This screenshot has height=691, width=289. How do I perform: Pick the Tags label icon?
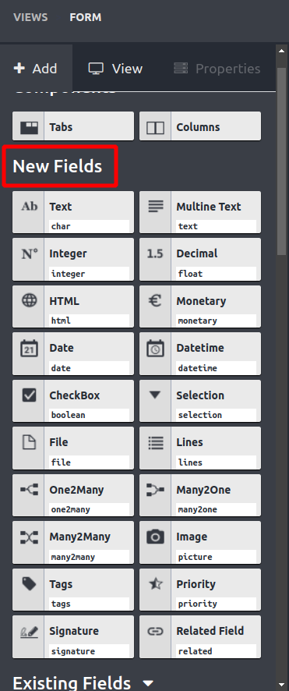point(29,584)
